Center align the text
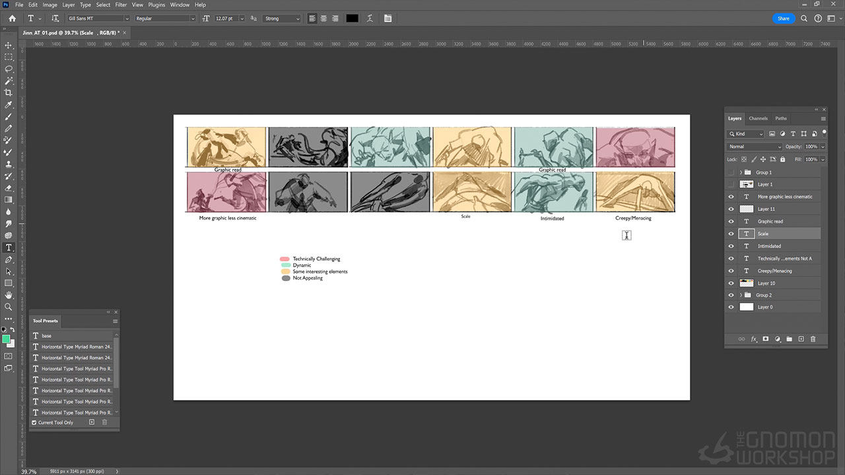845x475 pixels. (323, 18)
